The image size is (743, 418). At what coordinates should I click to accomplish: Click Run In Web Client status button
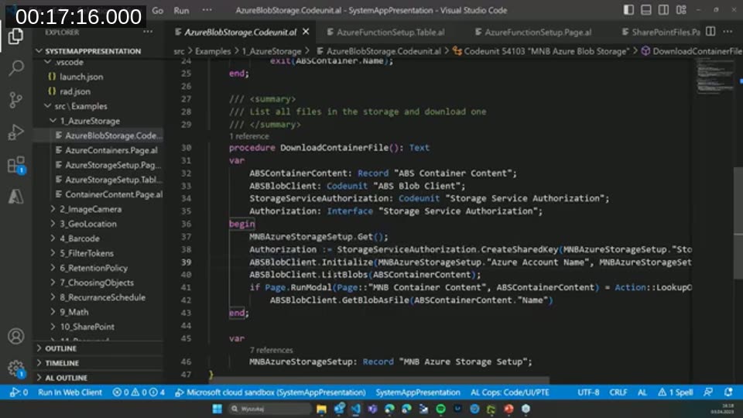tap(70, 392)
